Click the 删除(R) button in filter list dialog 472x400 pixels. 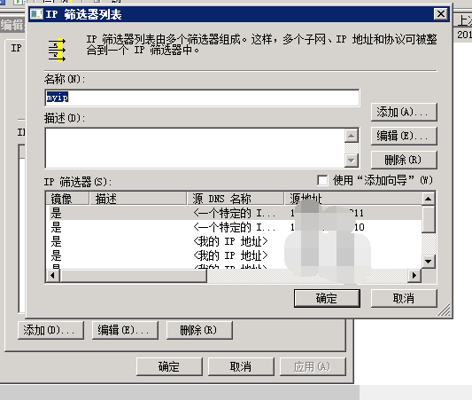click(404, 160)
